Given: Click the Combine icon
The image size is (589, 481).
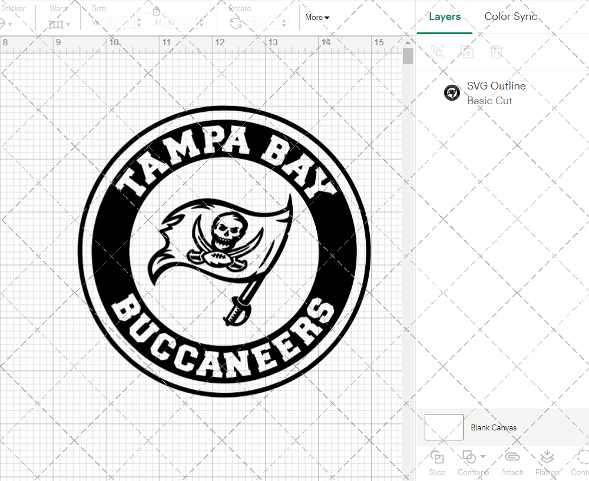Looking at the screenshot, I should tap(469, 458).
